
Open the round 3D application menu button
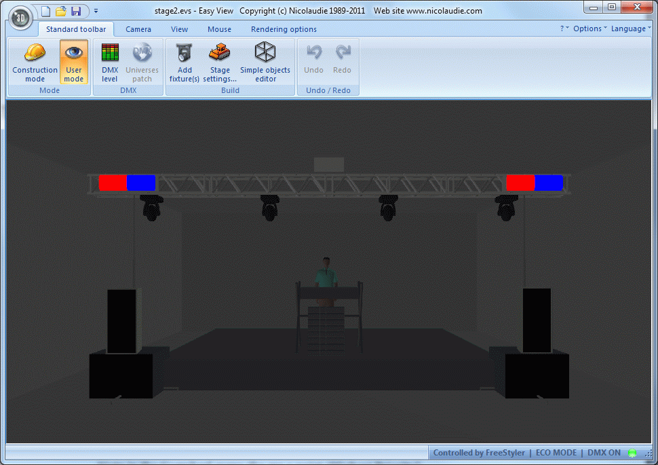(20, 18)
